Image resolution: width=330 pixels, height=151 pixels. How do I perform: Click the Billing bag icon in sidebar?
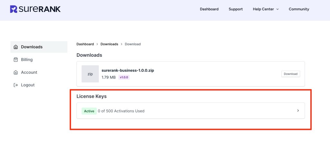pos(15,60)
